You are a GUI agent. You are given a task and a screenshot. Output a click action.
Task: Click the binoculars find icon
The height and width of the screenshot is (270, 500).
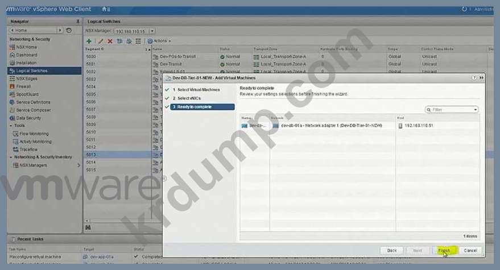coord(88,227)
